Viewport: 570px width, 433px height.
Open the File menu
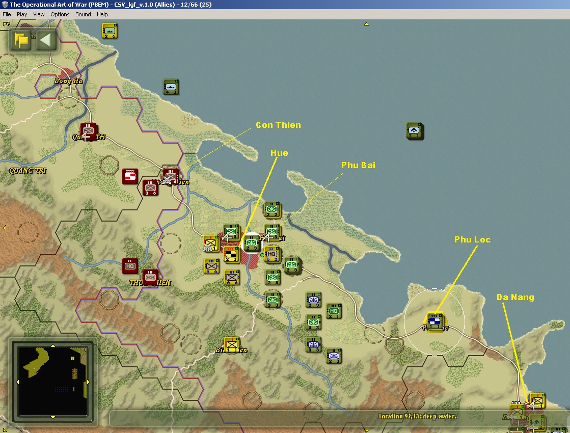click(7, 14)
